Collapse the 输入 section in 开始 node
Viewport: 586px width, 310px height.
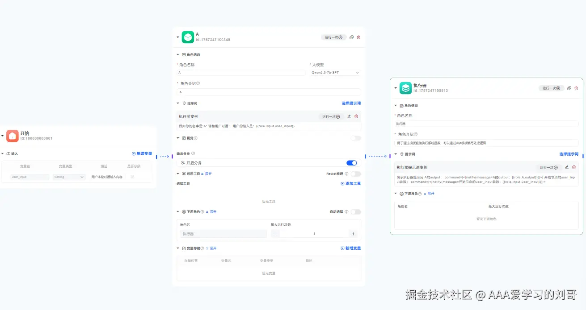(2, 154)
